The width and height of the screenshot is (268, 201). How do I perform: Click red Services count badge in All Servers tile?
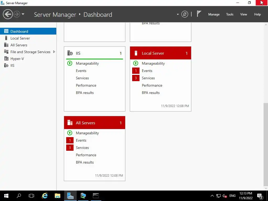pos(70,148)
